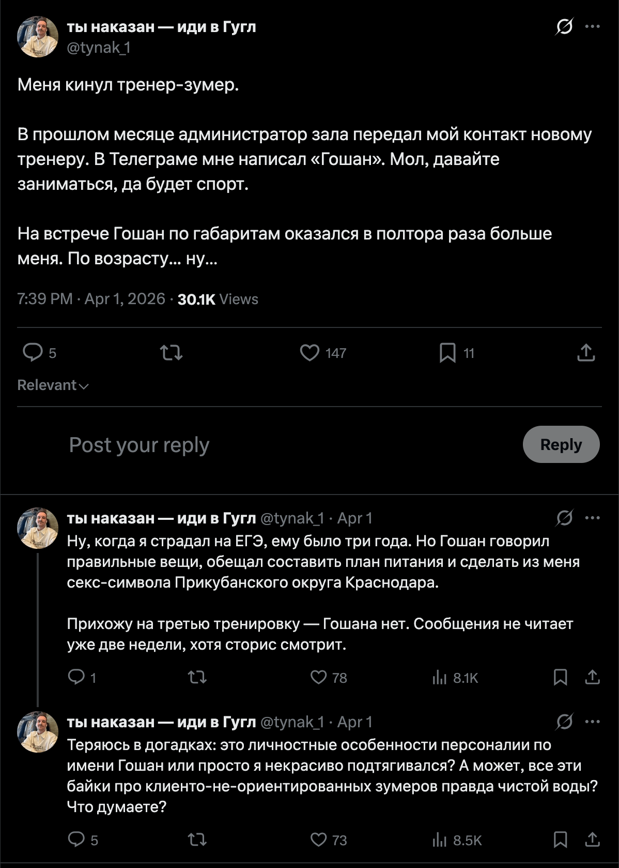Image resolution: width=619 pixels, height=868 pixels.
Task: Click the Grok icon on main post
Action: (x=564, y=26)
